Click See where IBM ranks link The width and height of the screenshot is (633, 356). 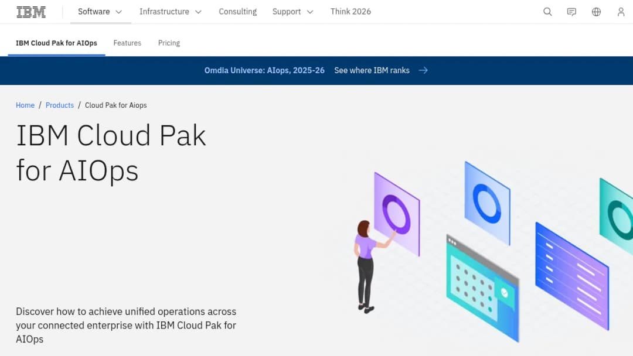pos(372,70)
